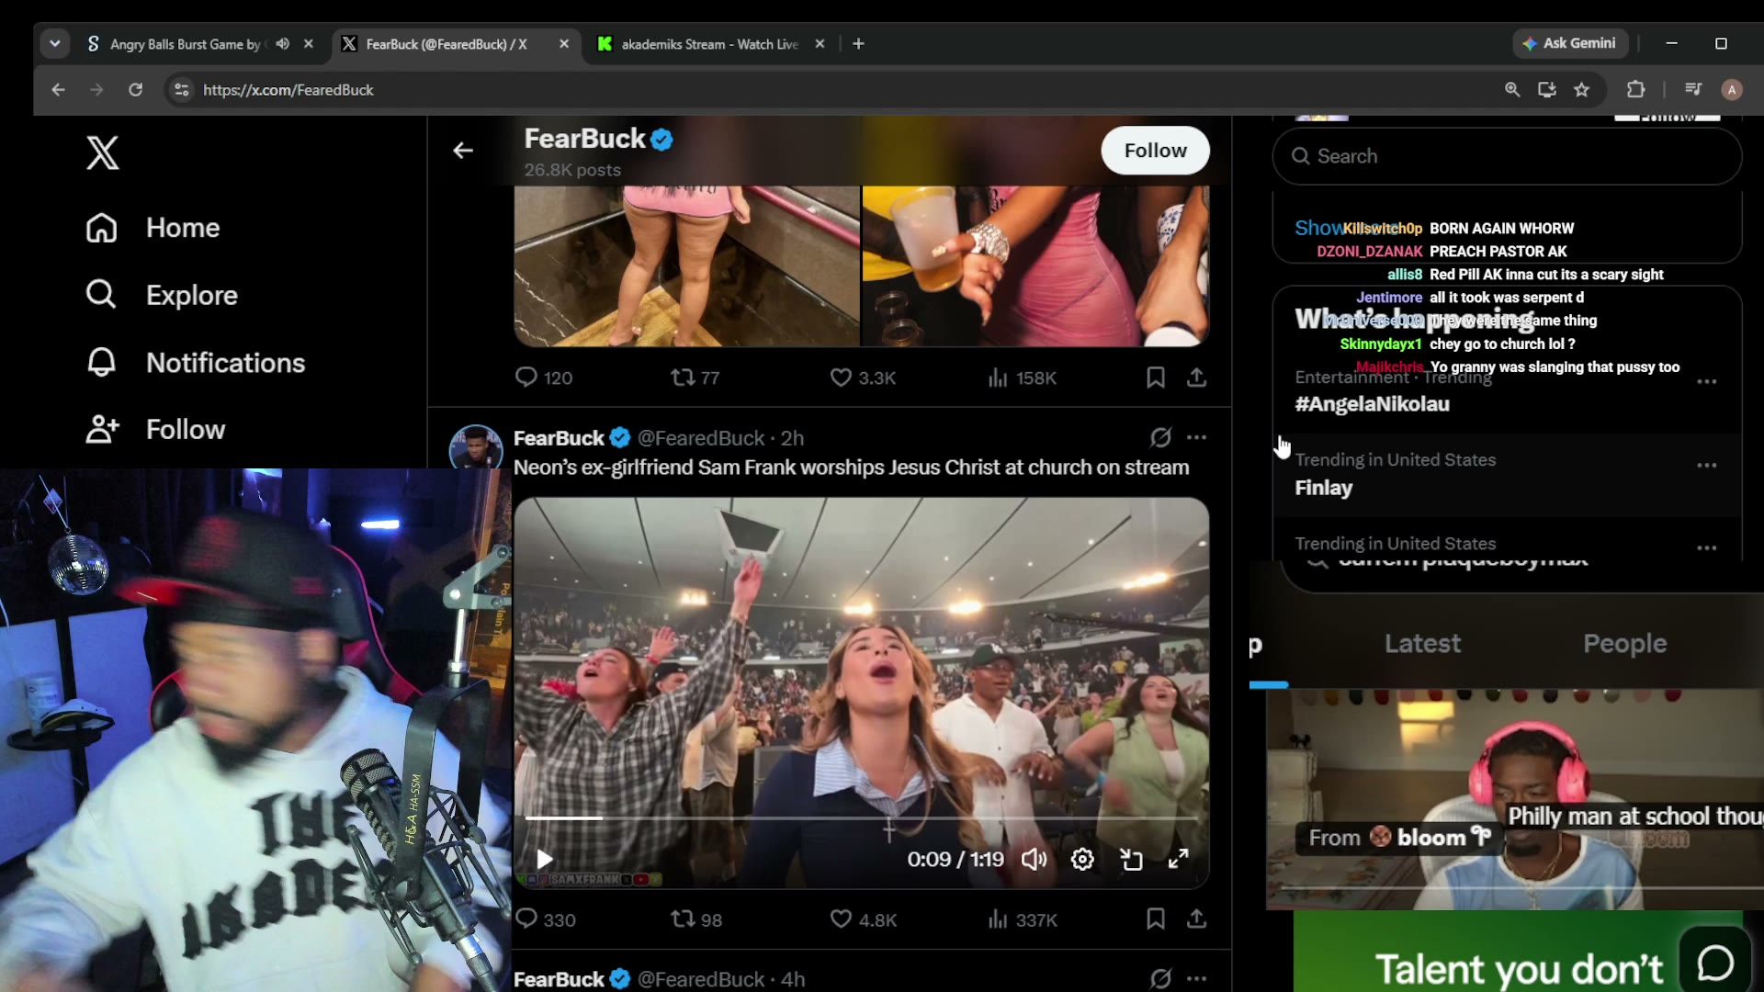Open the media controls icon

(1693, 90)
